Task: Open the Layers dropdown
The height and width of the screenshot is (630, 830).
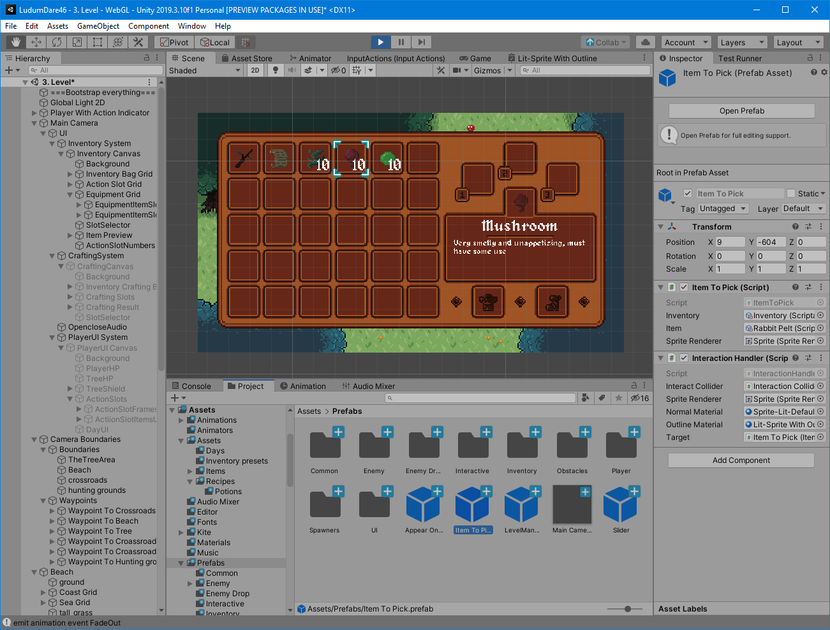Action: [x=742, y=42]
